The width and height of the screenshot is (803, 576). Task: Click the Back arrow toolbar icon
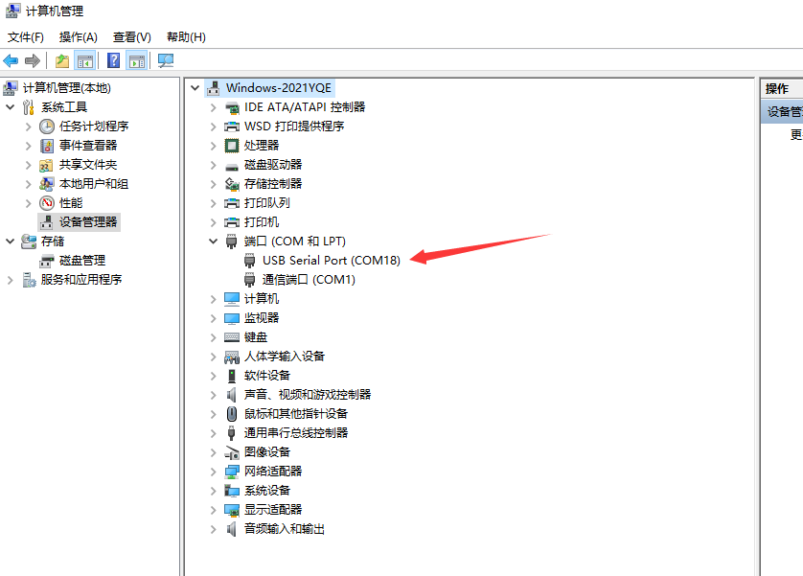[11, 61]
